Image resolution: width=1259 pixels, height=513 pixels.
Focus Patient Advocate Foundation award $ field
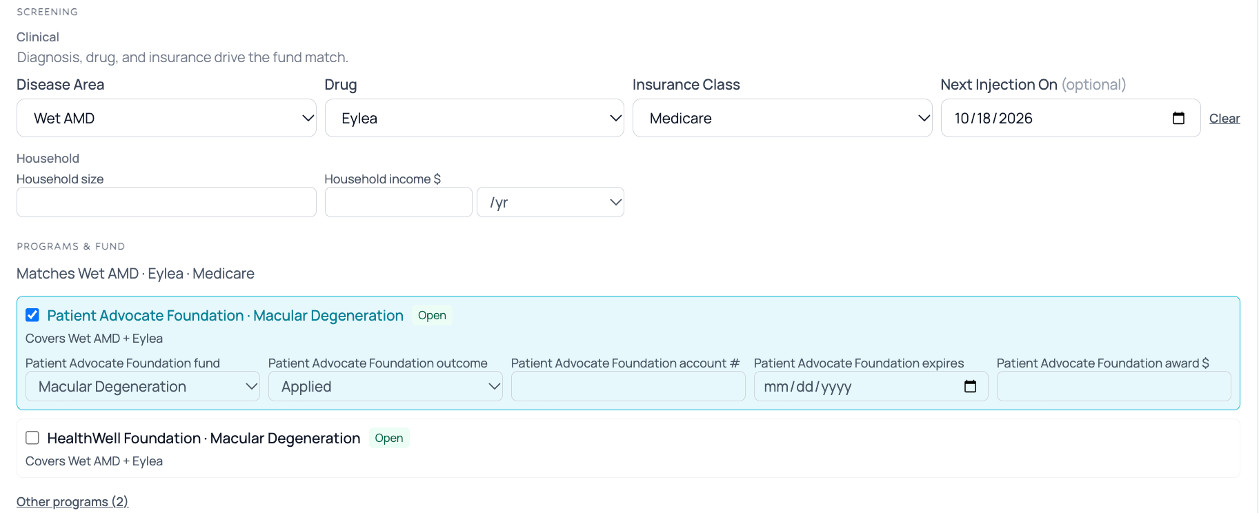1114,386
